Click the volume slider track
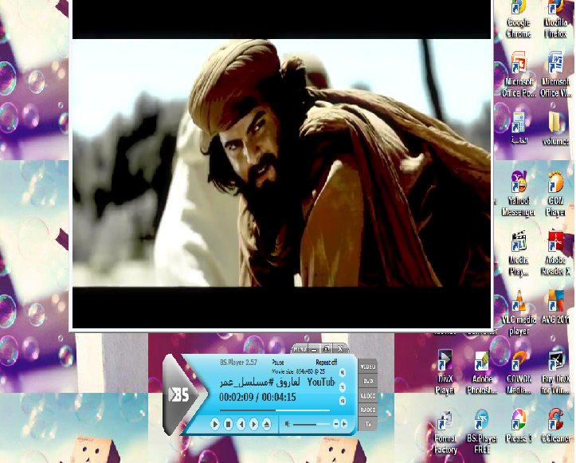Image resolution: width=576 pixels, height=463 pixels. click(x=312, y=424)
